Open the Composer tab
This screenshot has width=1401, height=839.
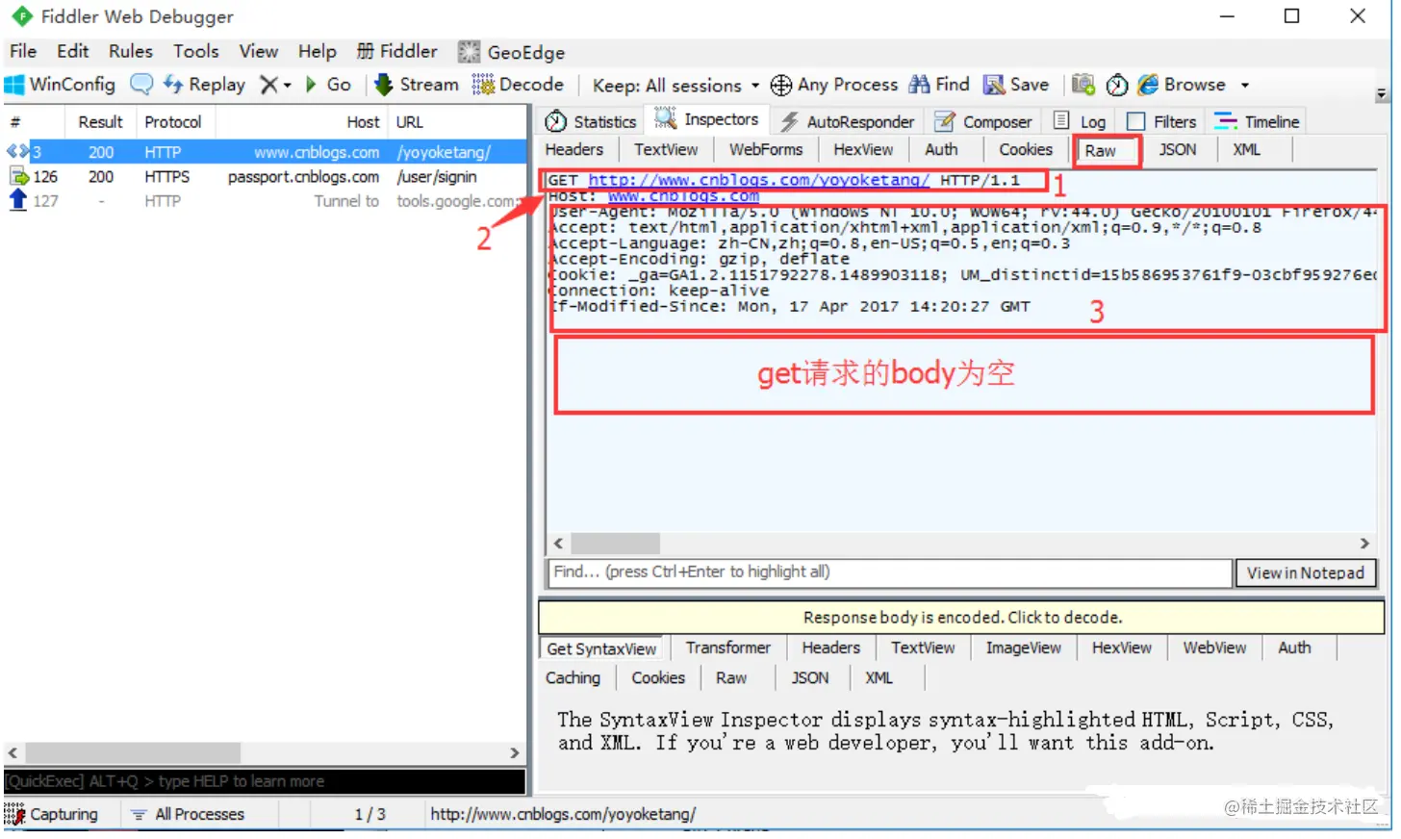984,121
